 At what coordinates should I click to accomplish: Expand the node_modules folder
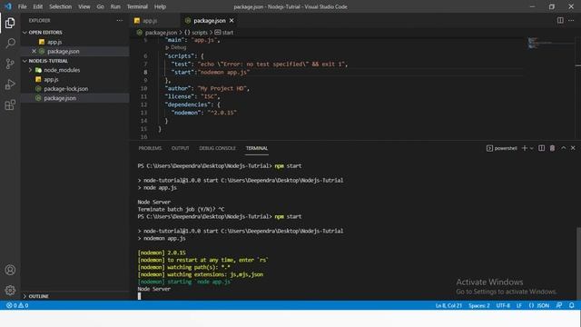(x=62, y=70)
